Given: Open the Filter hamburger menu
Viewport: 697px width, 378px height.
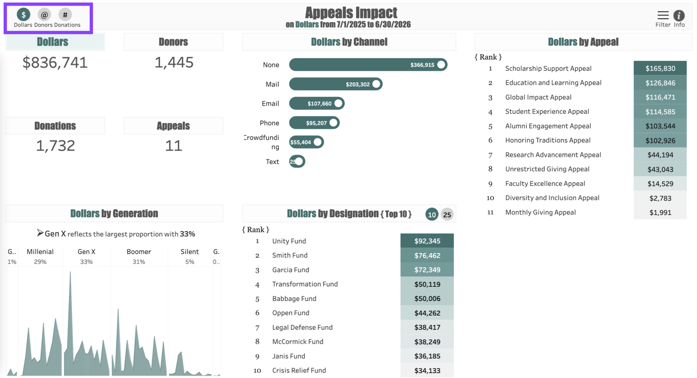Looking at the screenshot, I should click(663, 16).
